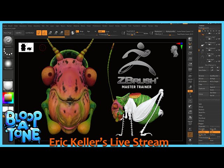This screenshot has width=224, height=168.
Task: Open the Zplugin menu
Action: pyautogui.click(x=143, y=26)
